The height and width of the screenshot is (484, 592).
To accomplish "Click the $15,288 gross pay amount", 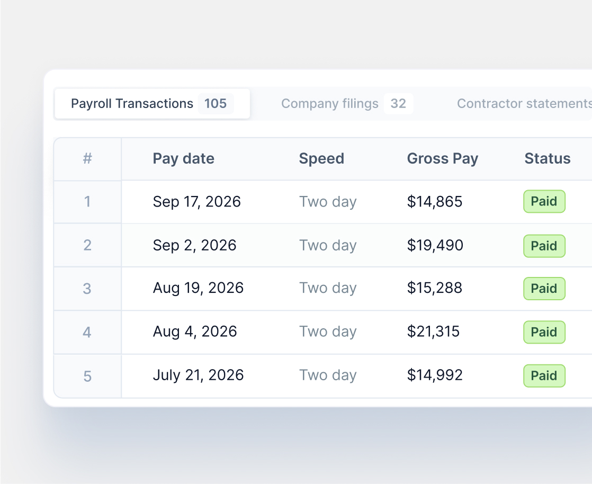I will pos(435,288).
